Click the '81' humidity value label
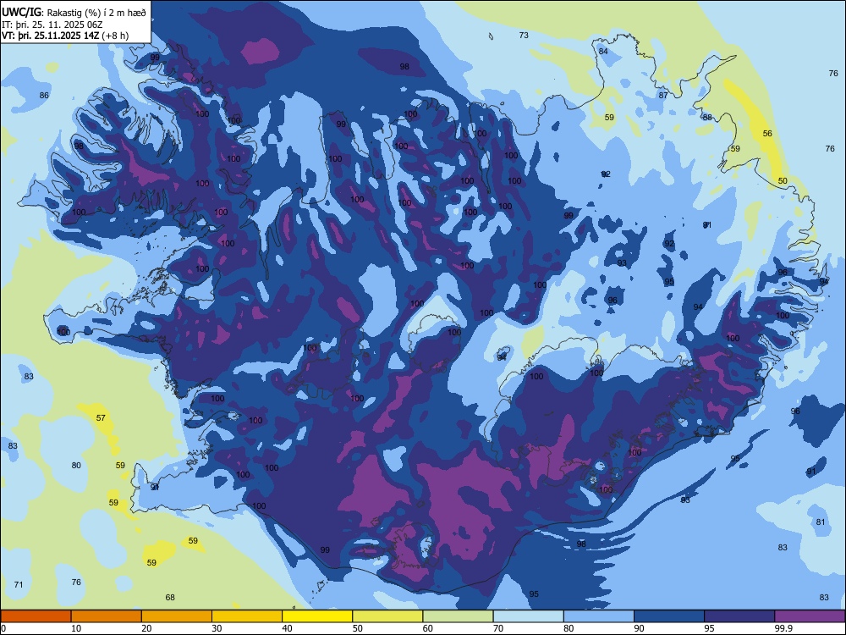 (821, 522)
